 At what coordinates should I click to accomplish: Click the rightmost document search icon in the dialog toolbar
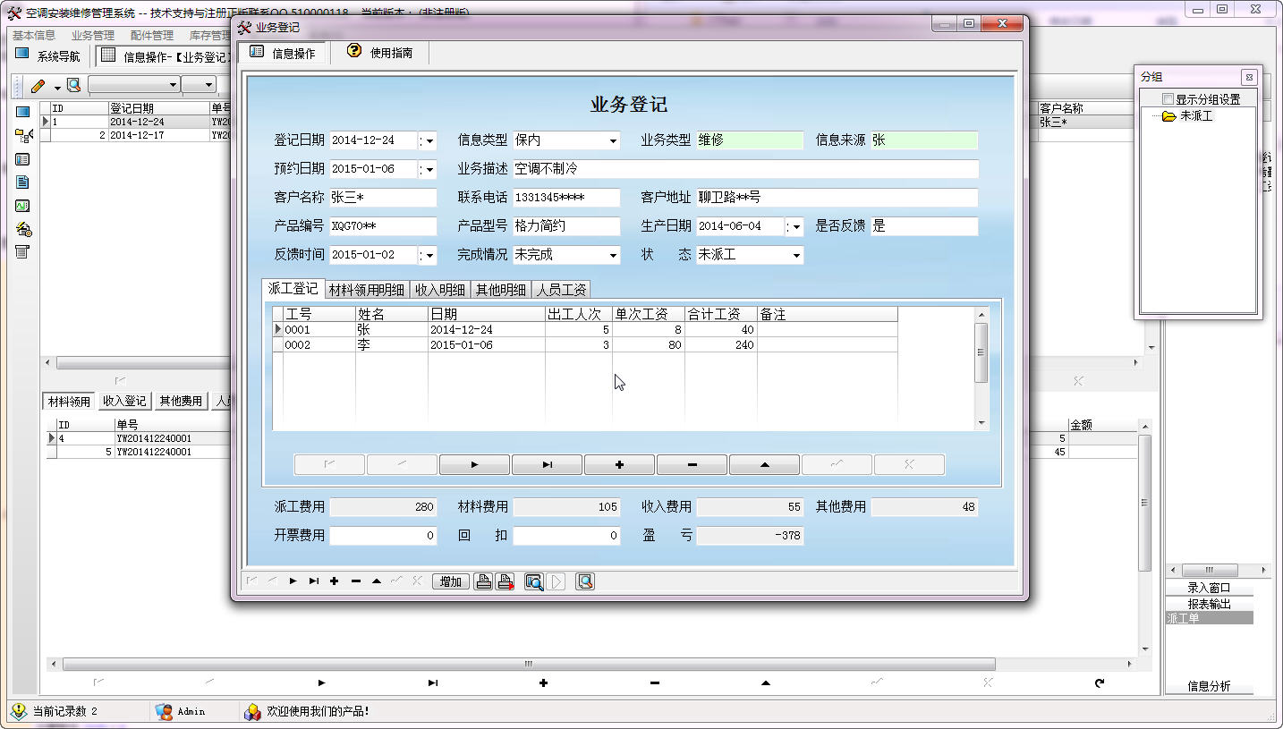click(585, 581)
